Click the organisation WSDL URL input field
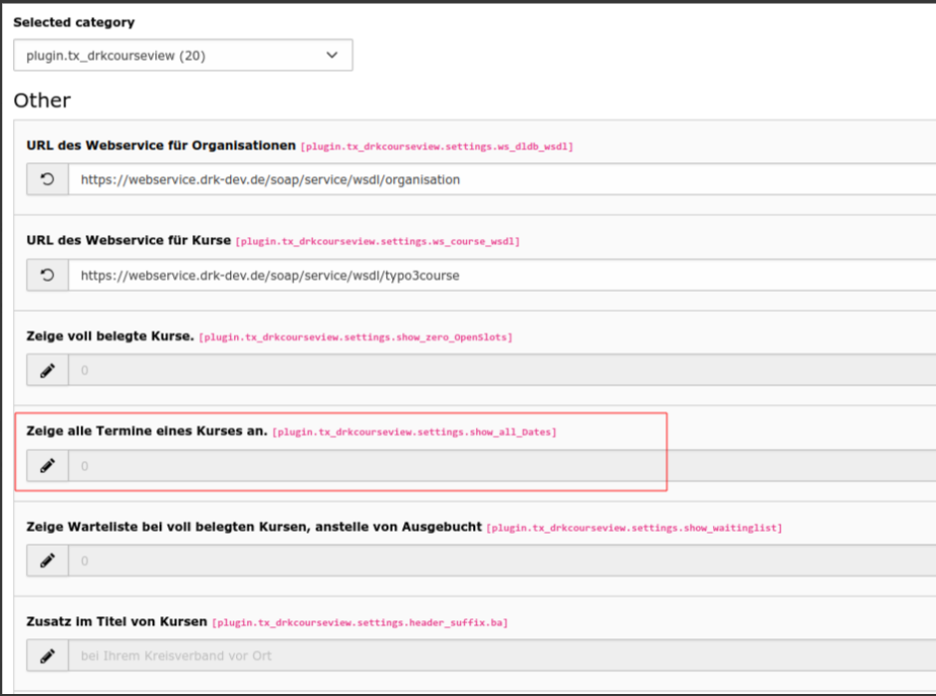This screenshot has height=696, width=936. 498,180
